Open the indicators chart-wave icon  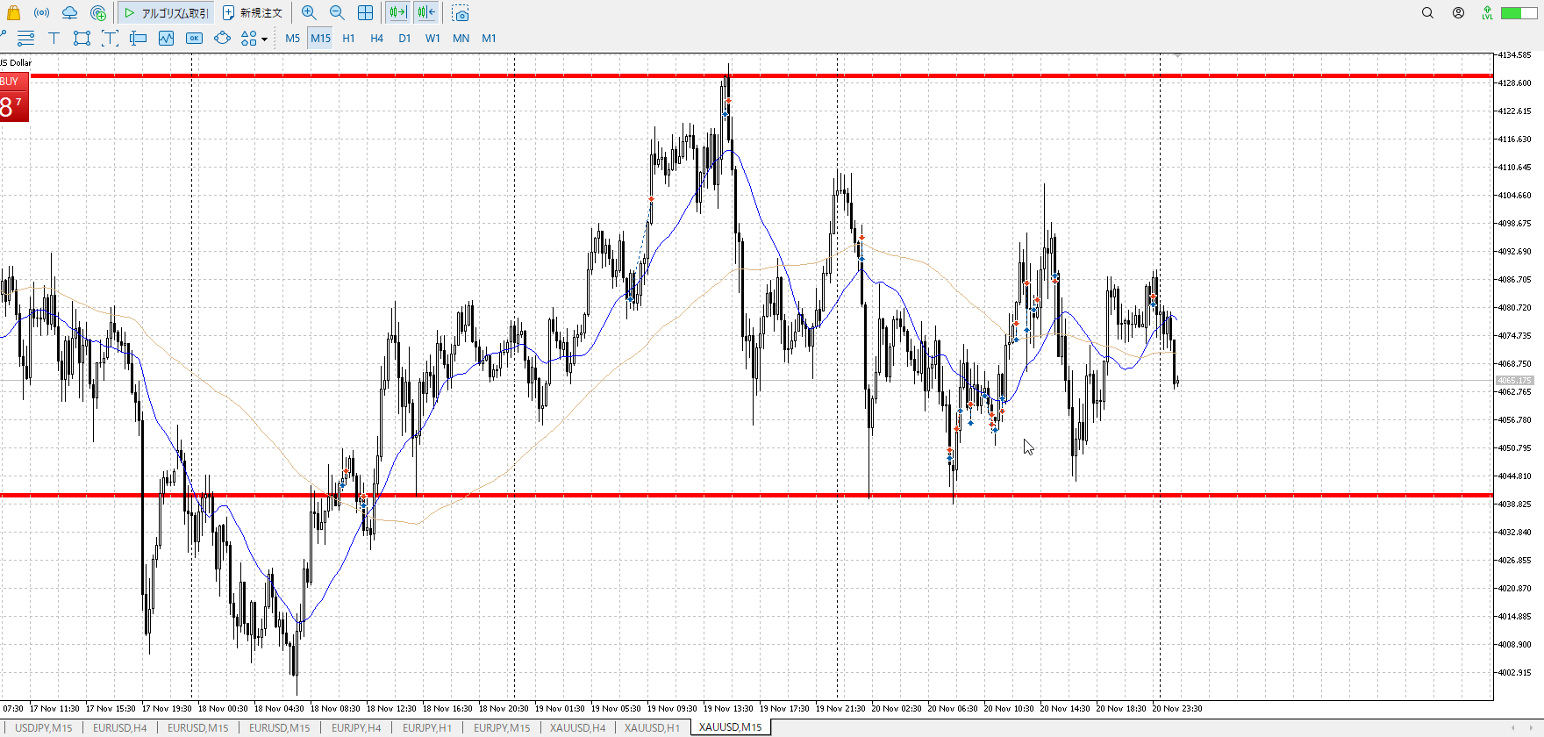click(166, 38)
